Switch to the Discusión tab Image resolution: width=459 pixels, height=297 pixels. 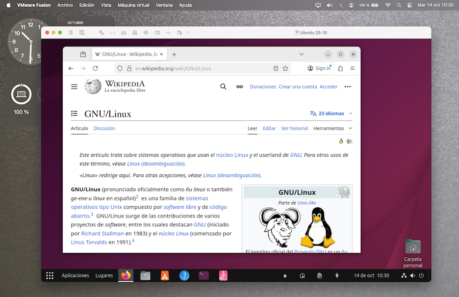[104, 128]
